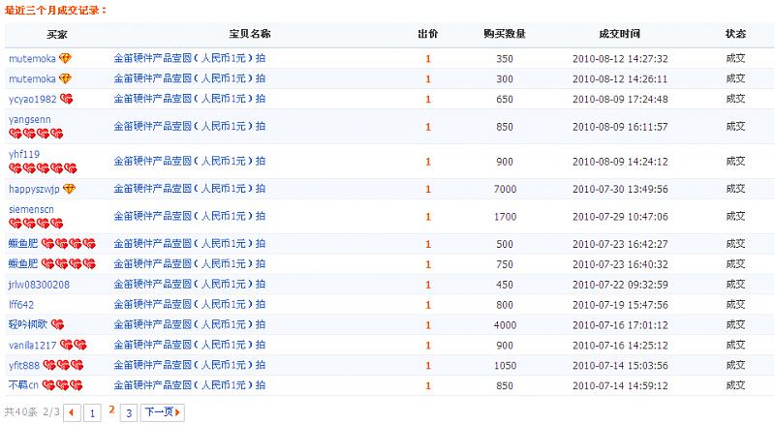
Task: Open product link in lff642's row
Action: (x=190, y=304)
